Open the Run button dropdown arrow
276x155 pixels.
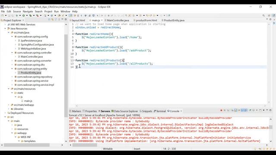27,15
